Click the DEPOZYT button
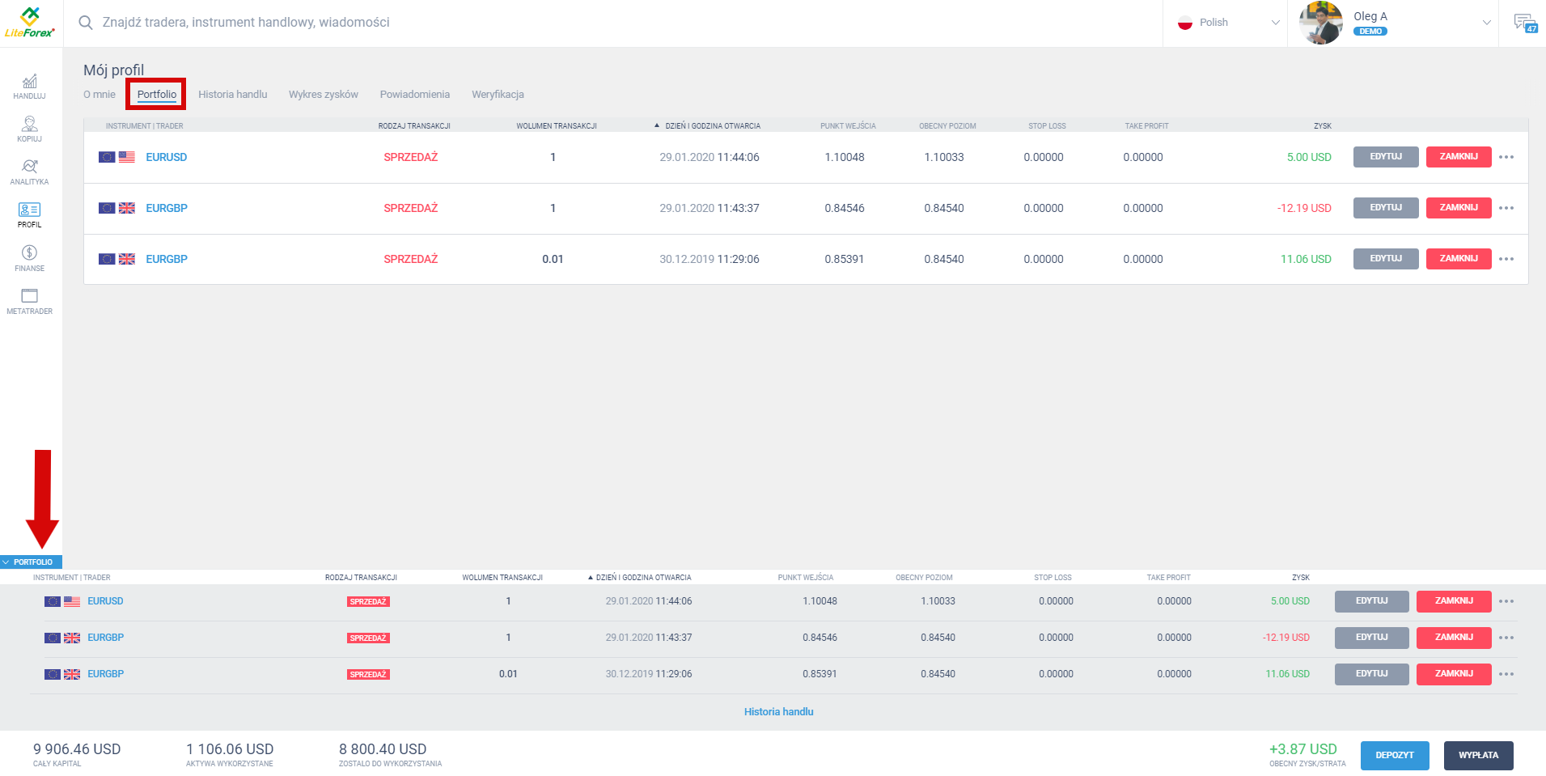 click(x=1394, y=755)
